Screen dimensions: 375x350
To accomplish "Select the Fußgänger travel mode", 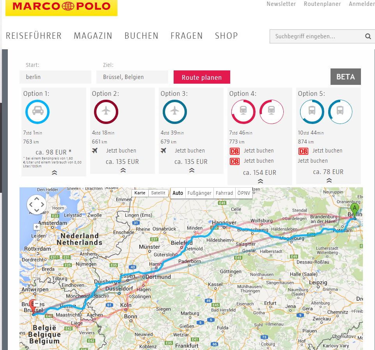I will (x=199, y=193).
